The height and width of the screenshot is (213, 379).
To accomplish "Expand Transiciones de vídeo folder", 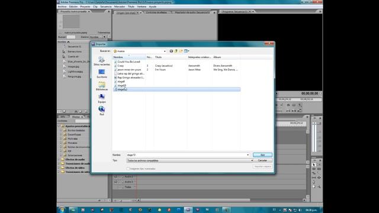I will (x=59, y=172).
